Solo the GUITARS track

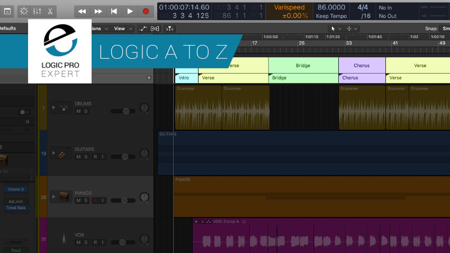click(x=86, y=157)
